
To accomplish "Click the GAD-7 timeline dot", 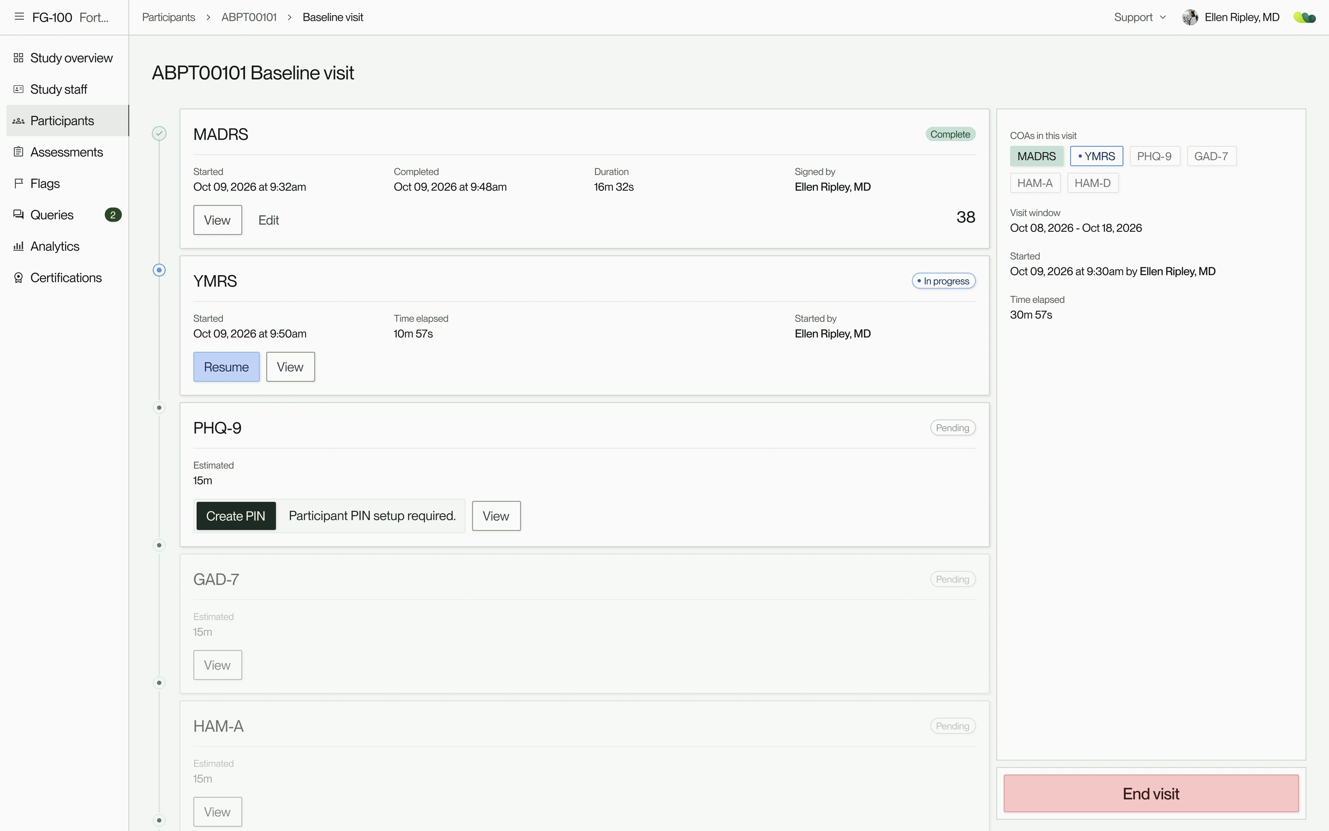I will [159, 545].
